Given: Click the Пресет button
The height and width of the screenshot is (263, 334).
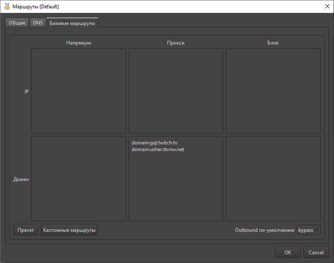Looking at the screenshot, I should 26,230.
